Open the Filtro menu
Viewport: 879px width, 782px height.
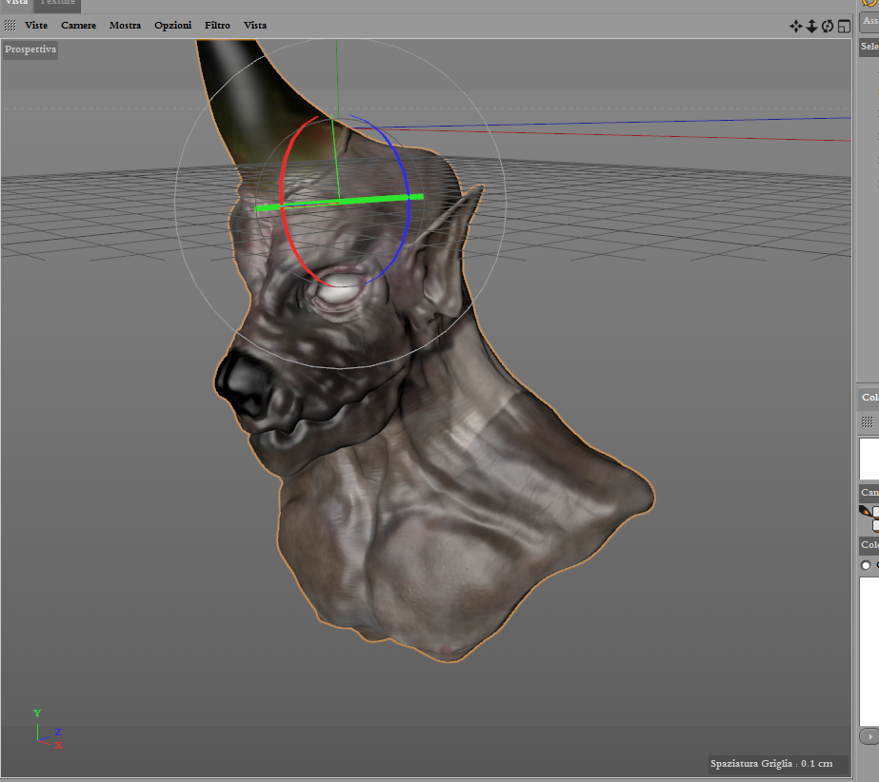(x=217, y=26)
